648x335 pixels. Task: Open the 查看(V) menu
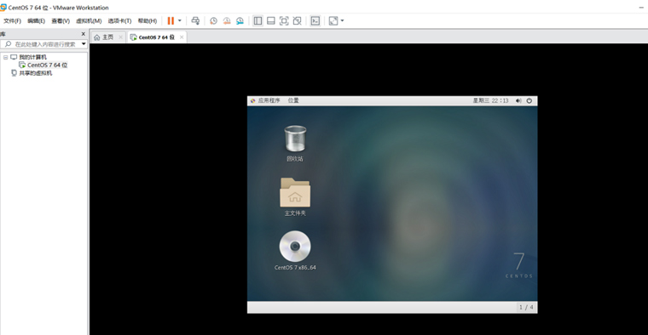61,20
